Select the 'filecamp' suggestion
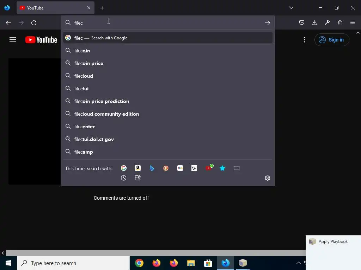Image resolution: width=361 pixels, height=270 pixels. [167, 152]
